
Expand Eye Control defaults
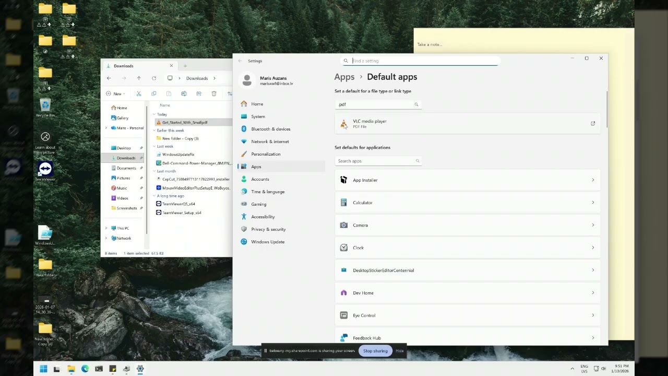[468, 315]
